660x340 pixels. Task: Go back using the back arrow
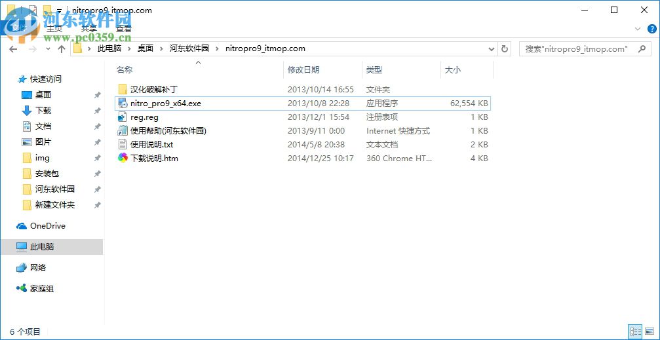[x=13, y=49]
